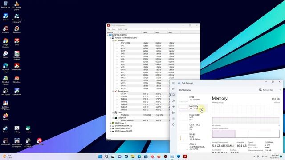Select the Performance page icon in Task Manager sidebar

click(x=173, y=95)
